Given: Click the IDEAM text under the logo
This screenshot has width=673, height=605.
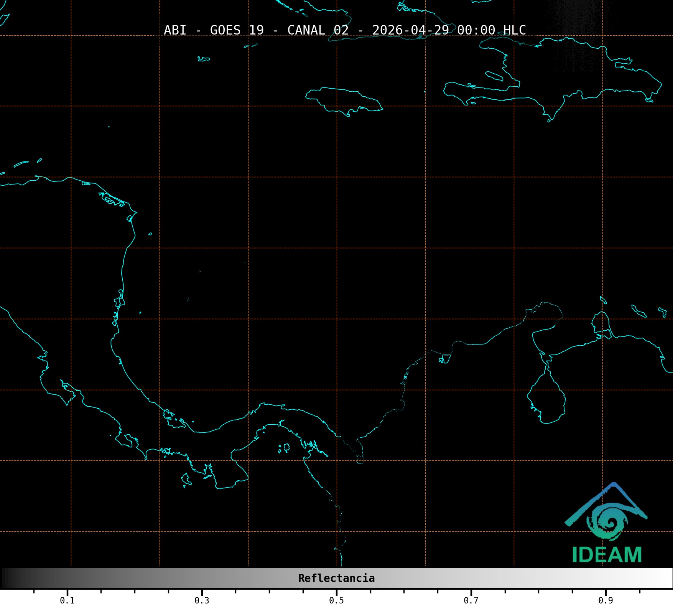Looking at the screenshot, I should pos(607,555).
